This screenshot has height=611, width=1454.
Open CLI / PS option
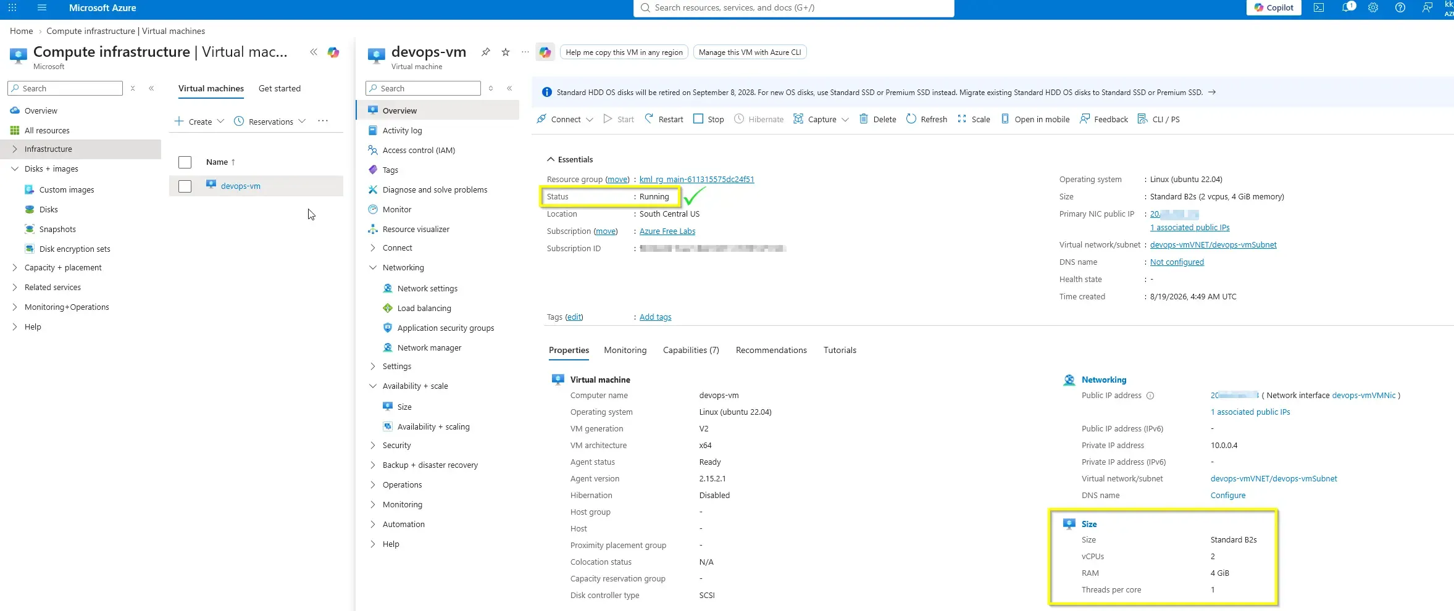tap(1158, 119)
